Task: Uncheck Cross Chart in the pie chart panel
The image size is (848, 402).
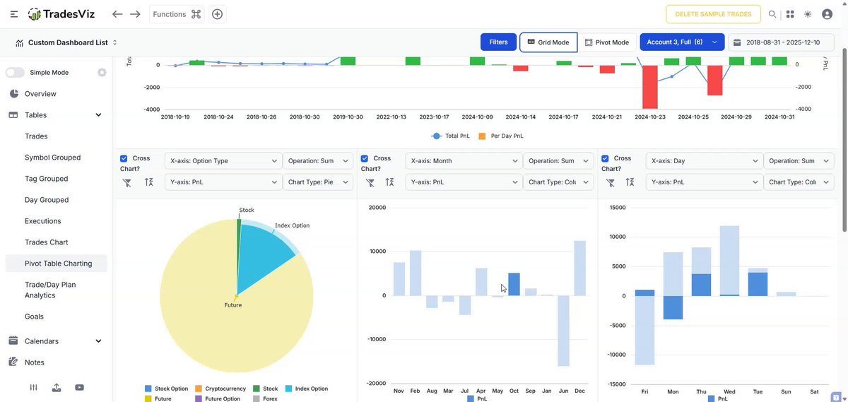Action: (124, 158)
